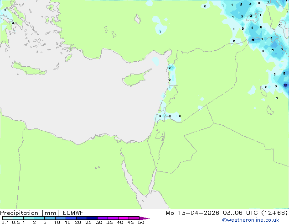Click the island of Crete on the map
The image size is (289, 224).
(x=29, y=69)
